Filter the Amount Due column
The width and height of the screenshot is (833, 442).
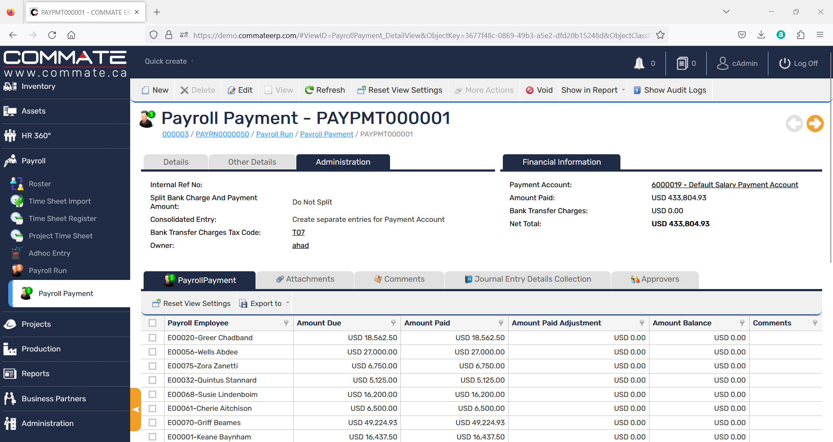[x=393, y=323]
